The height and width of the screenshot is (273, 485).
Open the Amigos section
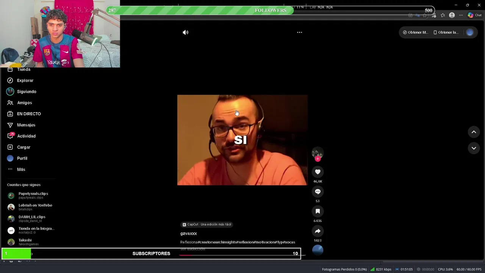click(x=19, y=103)
